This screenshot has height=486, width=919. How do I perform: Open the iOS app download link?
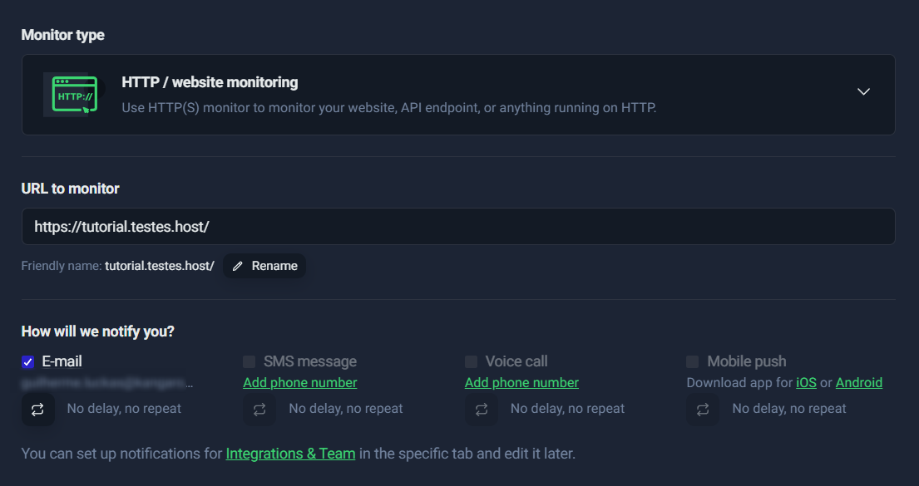(x=806, y=382)
